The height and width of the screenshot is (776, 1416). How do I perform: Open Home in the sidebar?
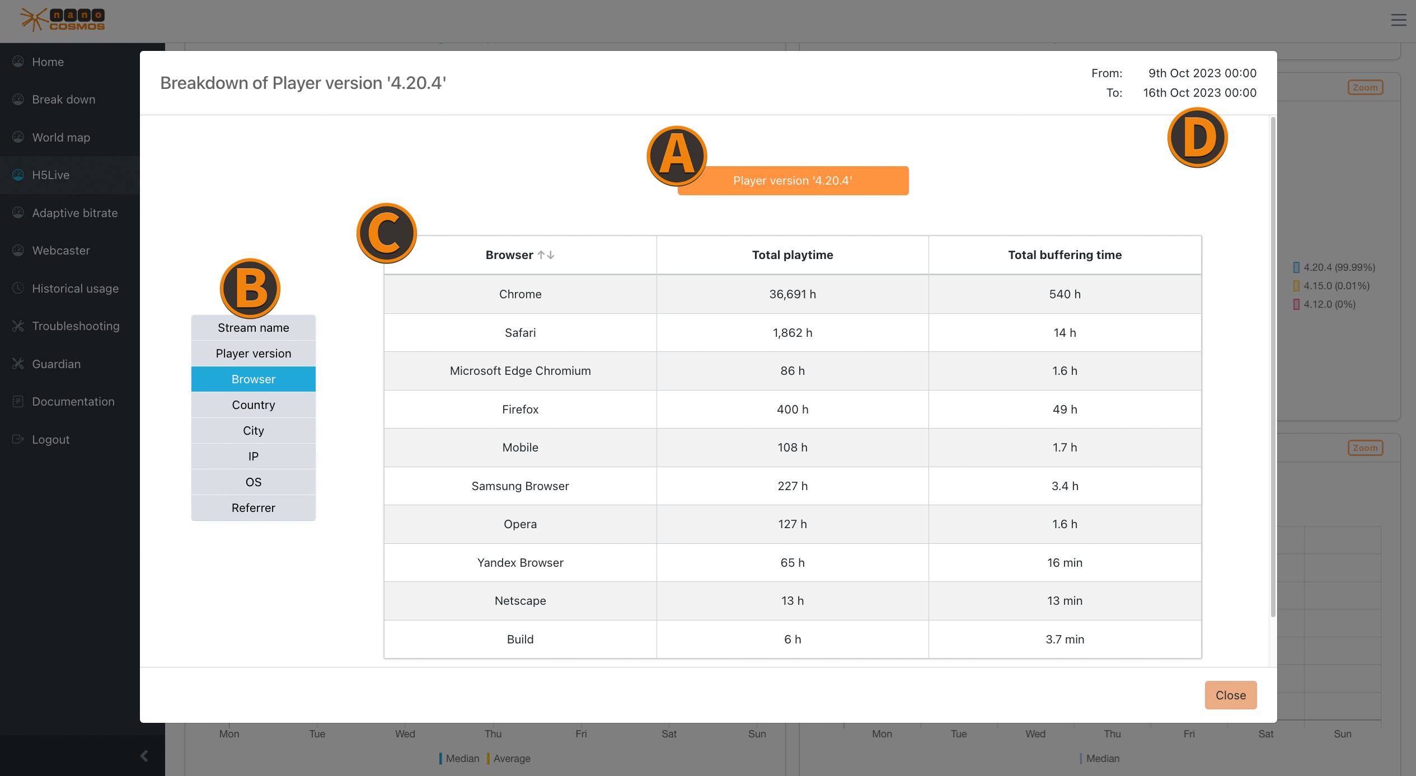coord(48,62)
